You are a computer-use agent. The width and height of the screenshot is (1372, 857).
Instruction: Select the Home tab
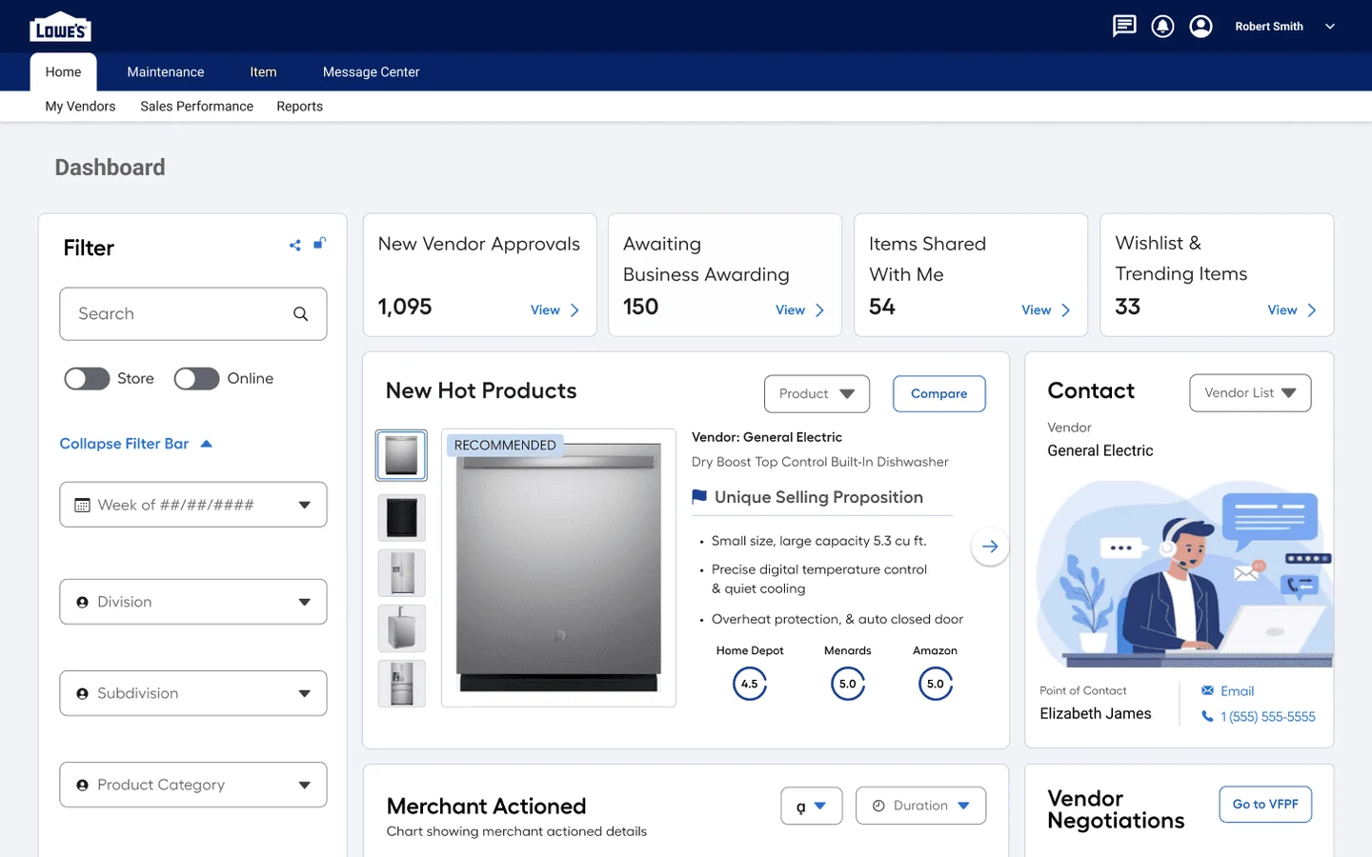(x=63, y=72)
